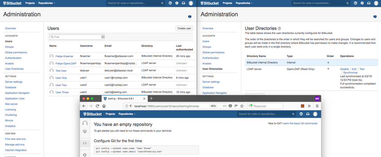
Task: Open profile avatar in Firefox Bitbucket header
Action: click(x=315, y=114)
